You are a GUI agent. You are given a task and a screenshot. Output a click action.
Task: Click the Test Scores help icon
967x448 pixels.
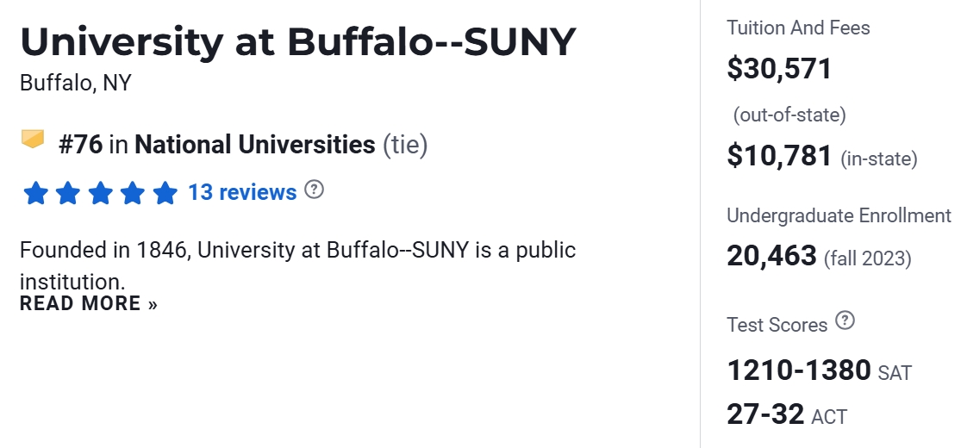[845, 321]
